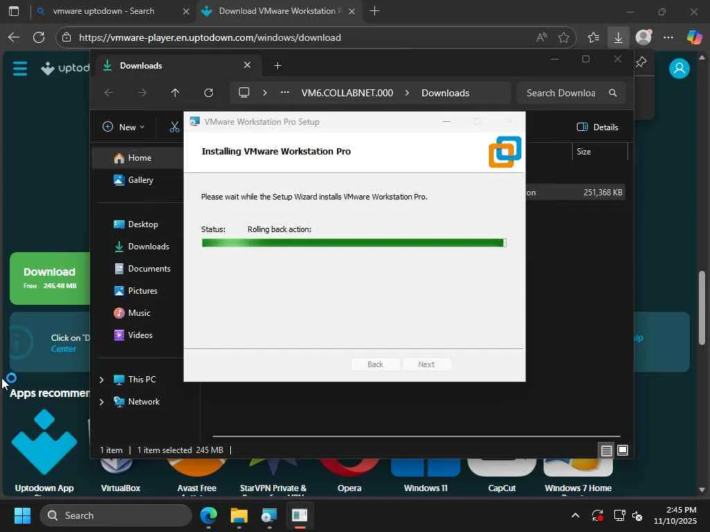This screenshot has height=532, width=710.
Task: Open Edge downloads toolbar icon
Action: [x=618, y=37]
